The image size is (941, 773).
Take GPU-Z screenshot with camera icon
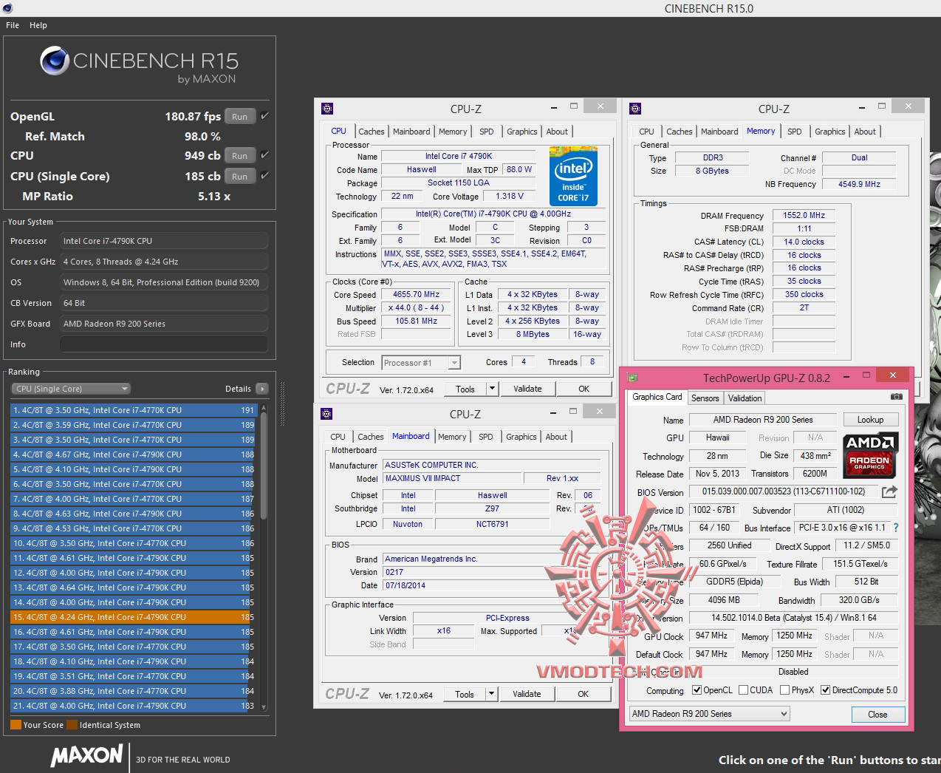[x=896, y=397]
